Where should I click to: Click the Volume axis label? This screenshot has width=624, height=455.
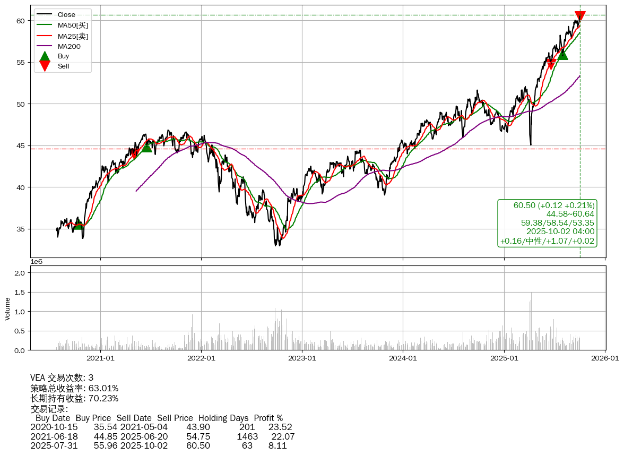point(7,308)
